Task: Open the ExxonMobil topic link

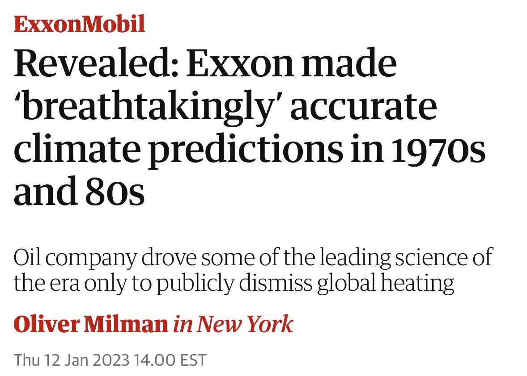Action: (x=80, y=25)
